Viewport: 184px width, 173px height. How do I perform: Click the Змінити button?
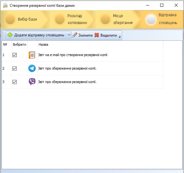coord(82,35)
